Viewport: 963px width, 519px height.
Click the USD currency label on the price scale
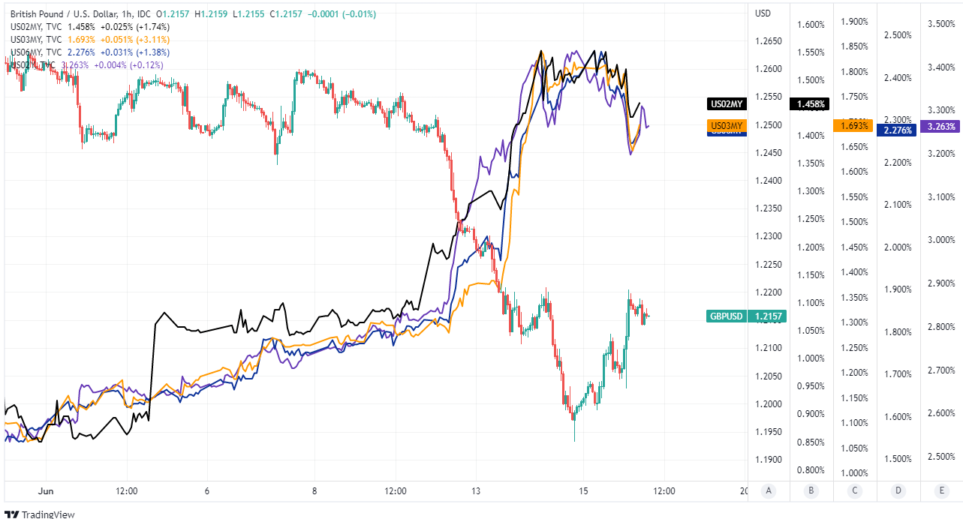(x=763, y=13)
